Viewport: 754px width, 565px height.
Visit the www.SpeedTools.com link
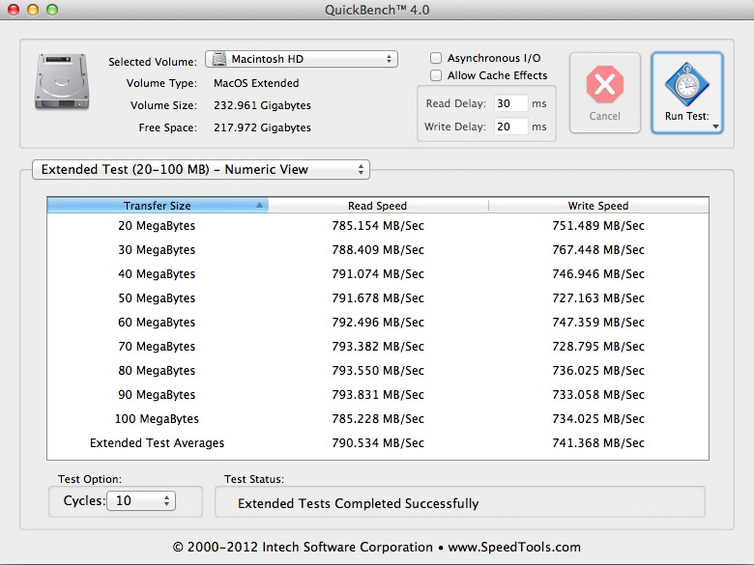(x=516, y=547)
